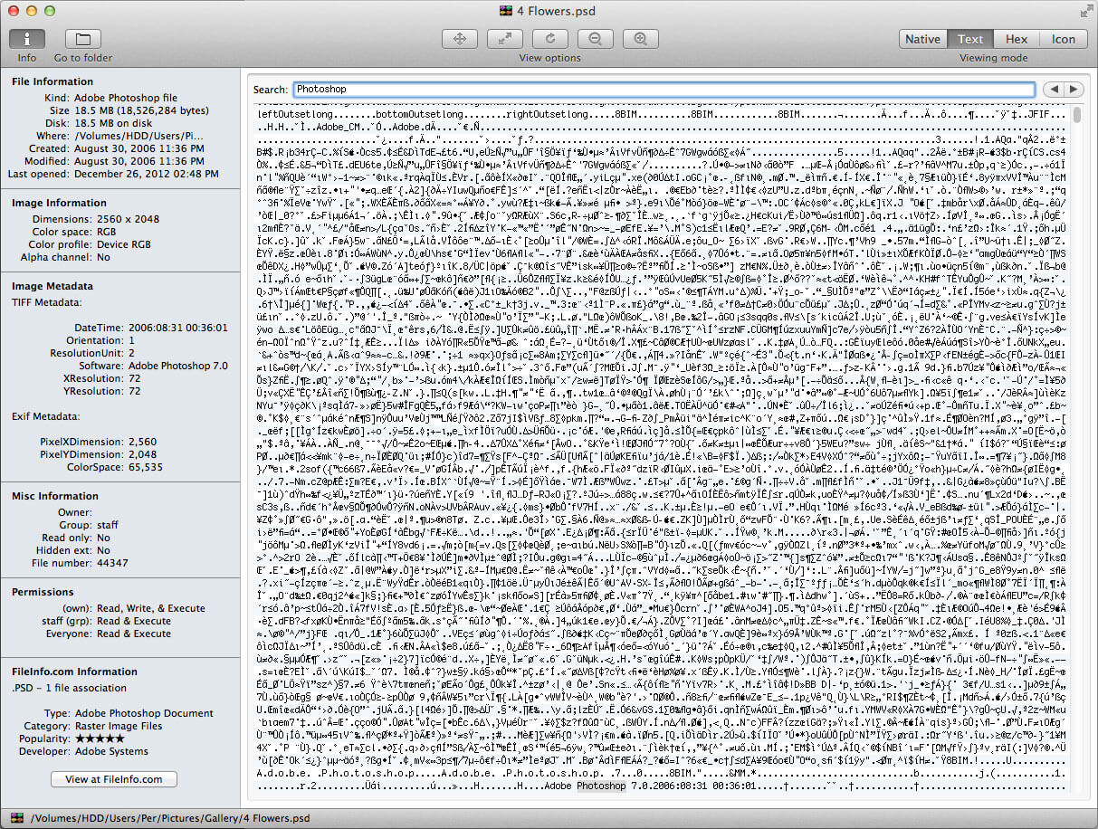Click the move/pan view option icon
The image size is (1098, 829).
tap(459, 39)
